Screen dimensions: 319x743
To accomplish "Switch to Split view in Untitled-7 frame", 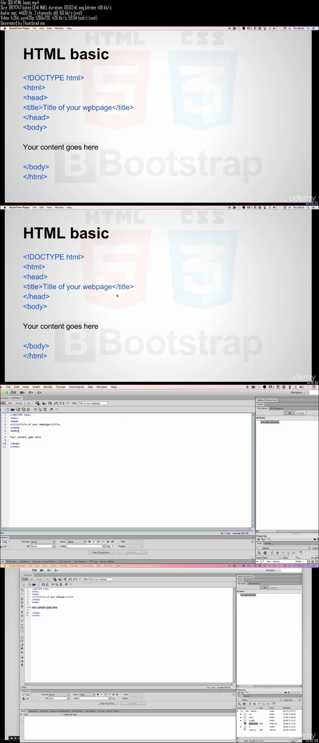I will pyautogui.click(x=10, y=403).
